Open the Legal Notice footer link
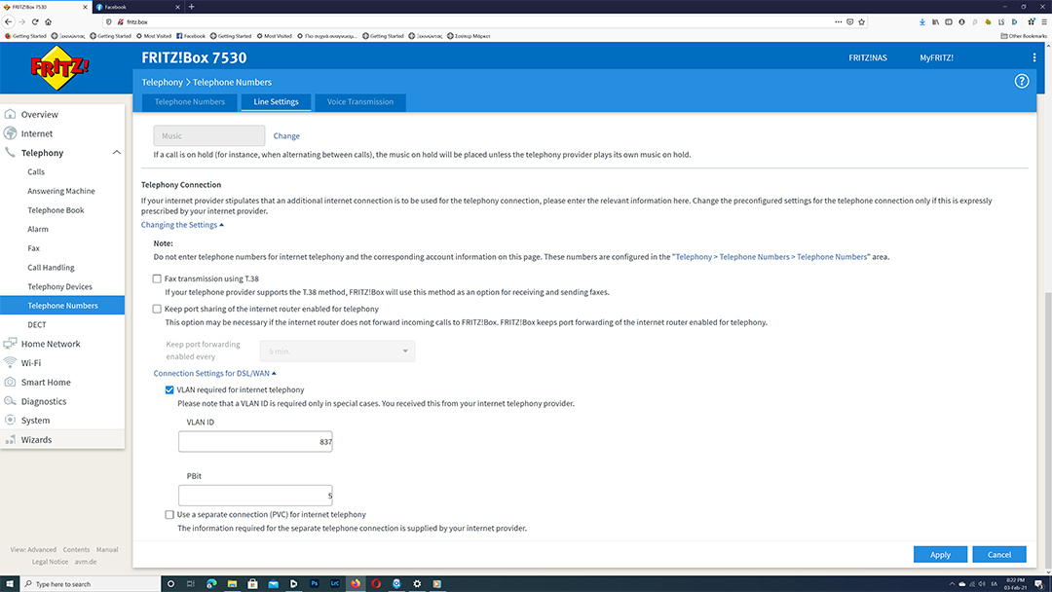 coord(50,561)
